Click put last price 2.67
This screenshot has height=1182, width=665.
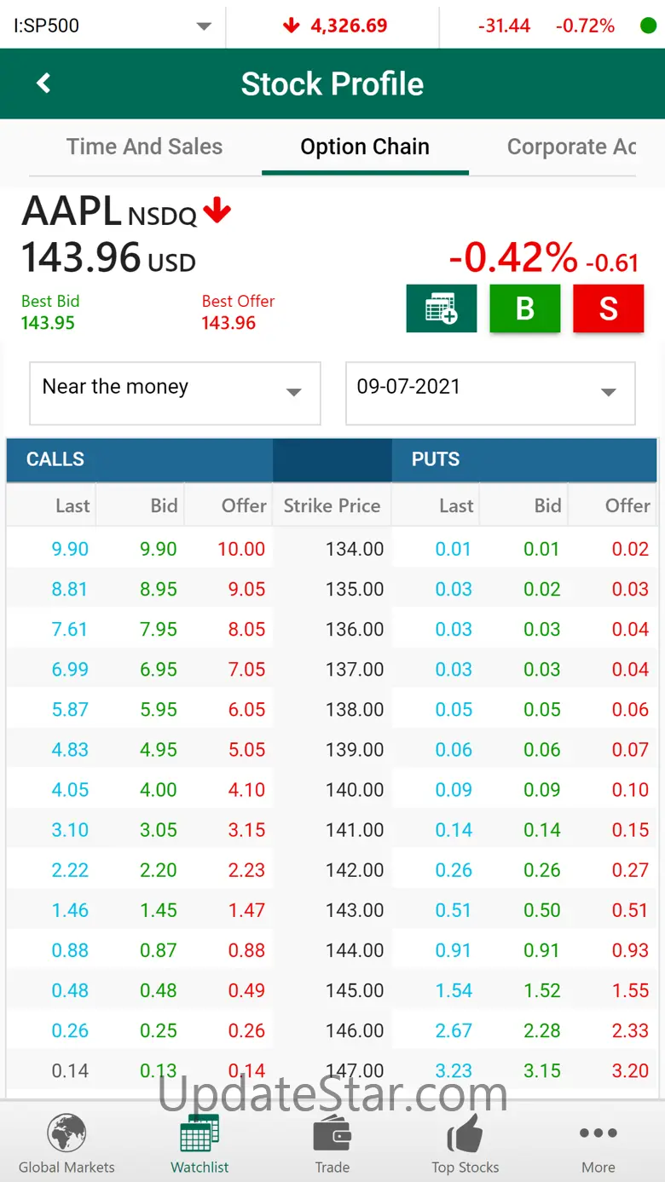click(x=454, y=1029)
